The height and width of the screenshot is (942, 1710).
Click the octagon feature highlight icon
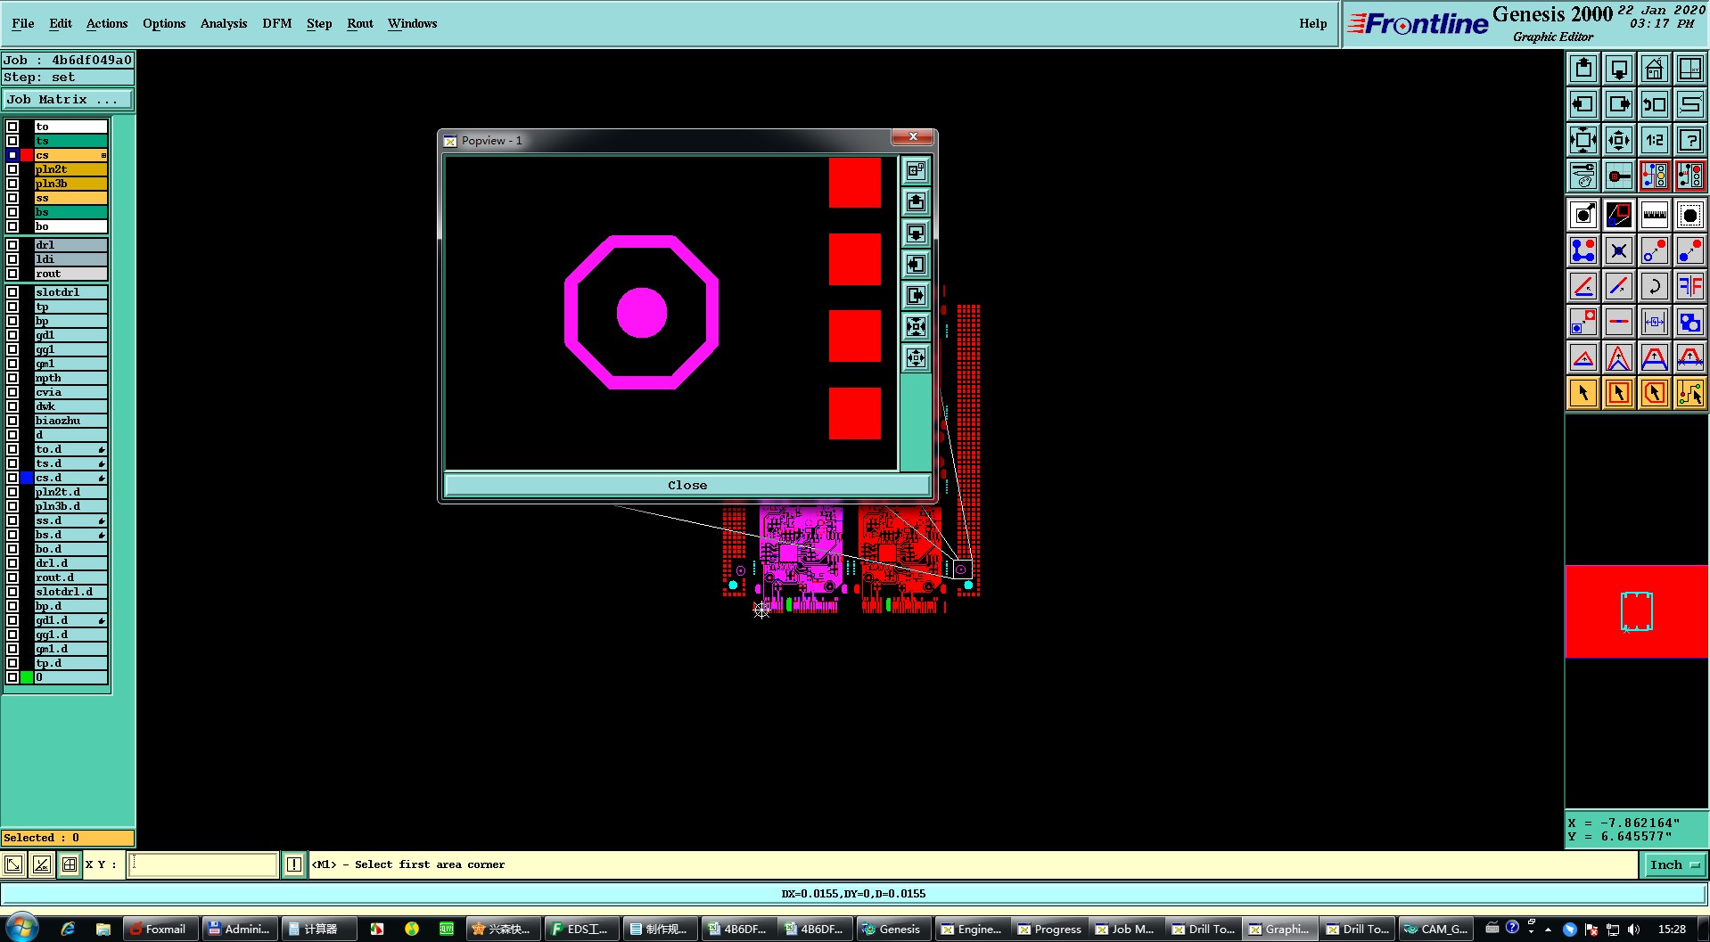pos(1689,215)
